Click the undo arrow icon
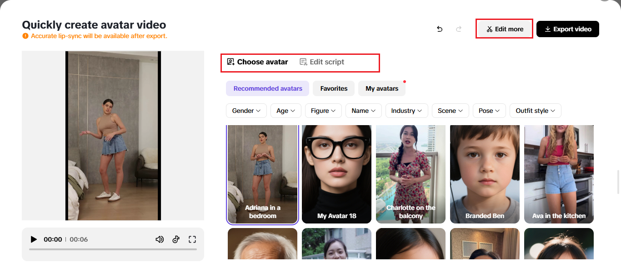621x272 pixels. click(440, 29)
